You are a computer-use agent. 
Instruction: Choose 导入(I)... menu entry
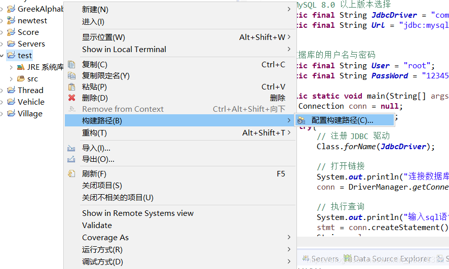coord(180,148)
